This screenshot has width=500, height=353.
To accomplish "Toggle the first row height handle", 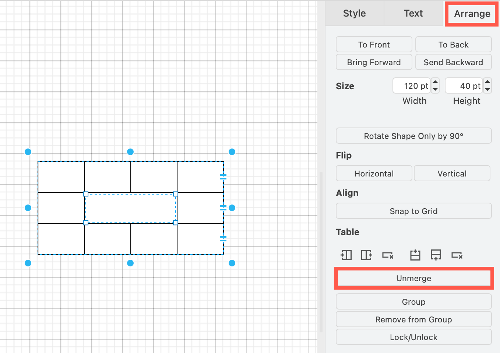I will click(x=223, y=176).
